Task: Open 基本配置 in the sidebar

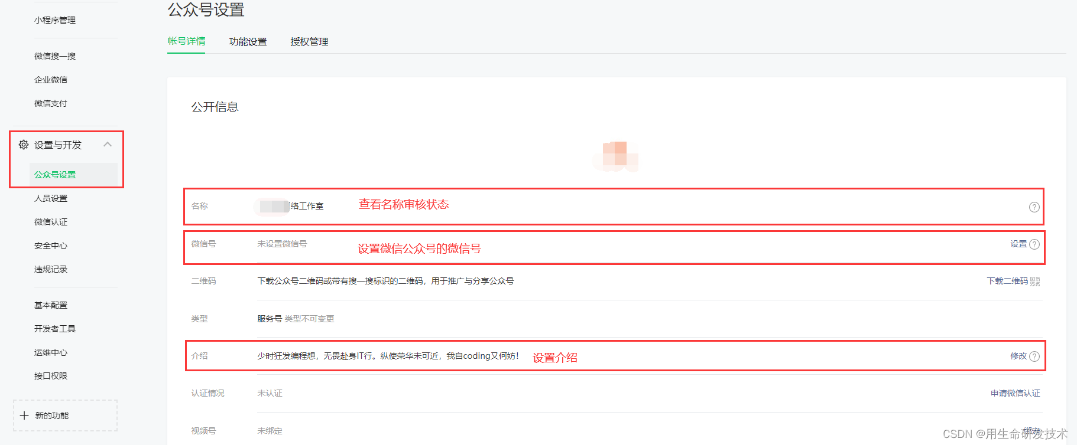Action: point(51,305)
